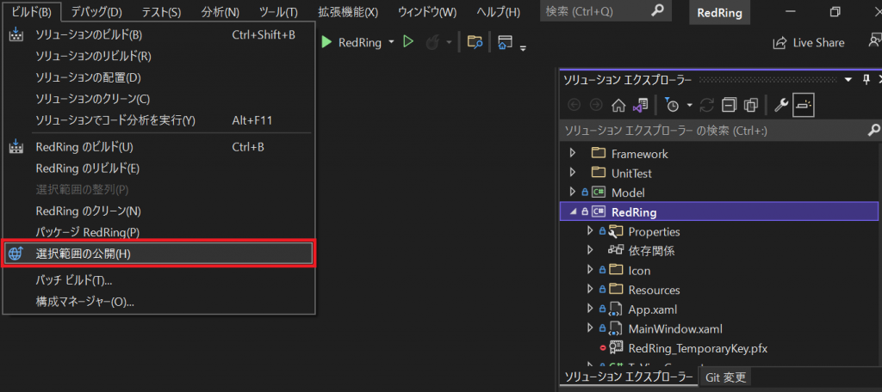Viewport: 882px width, 392px height.
Task: Choose RedRing のビルド(U) menu item
Action: (158, 147)
